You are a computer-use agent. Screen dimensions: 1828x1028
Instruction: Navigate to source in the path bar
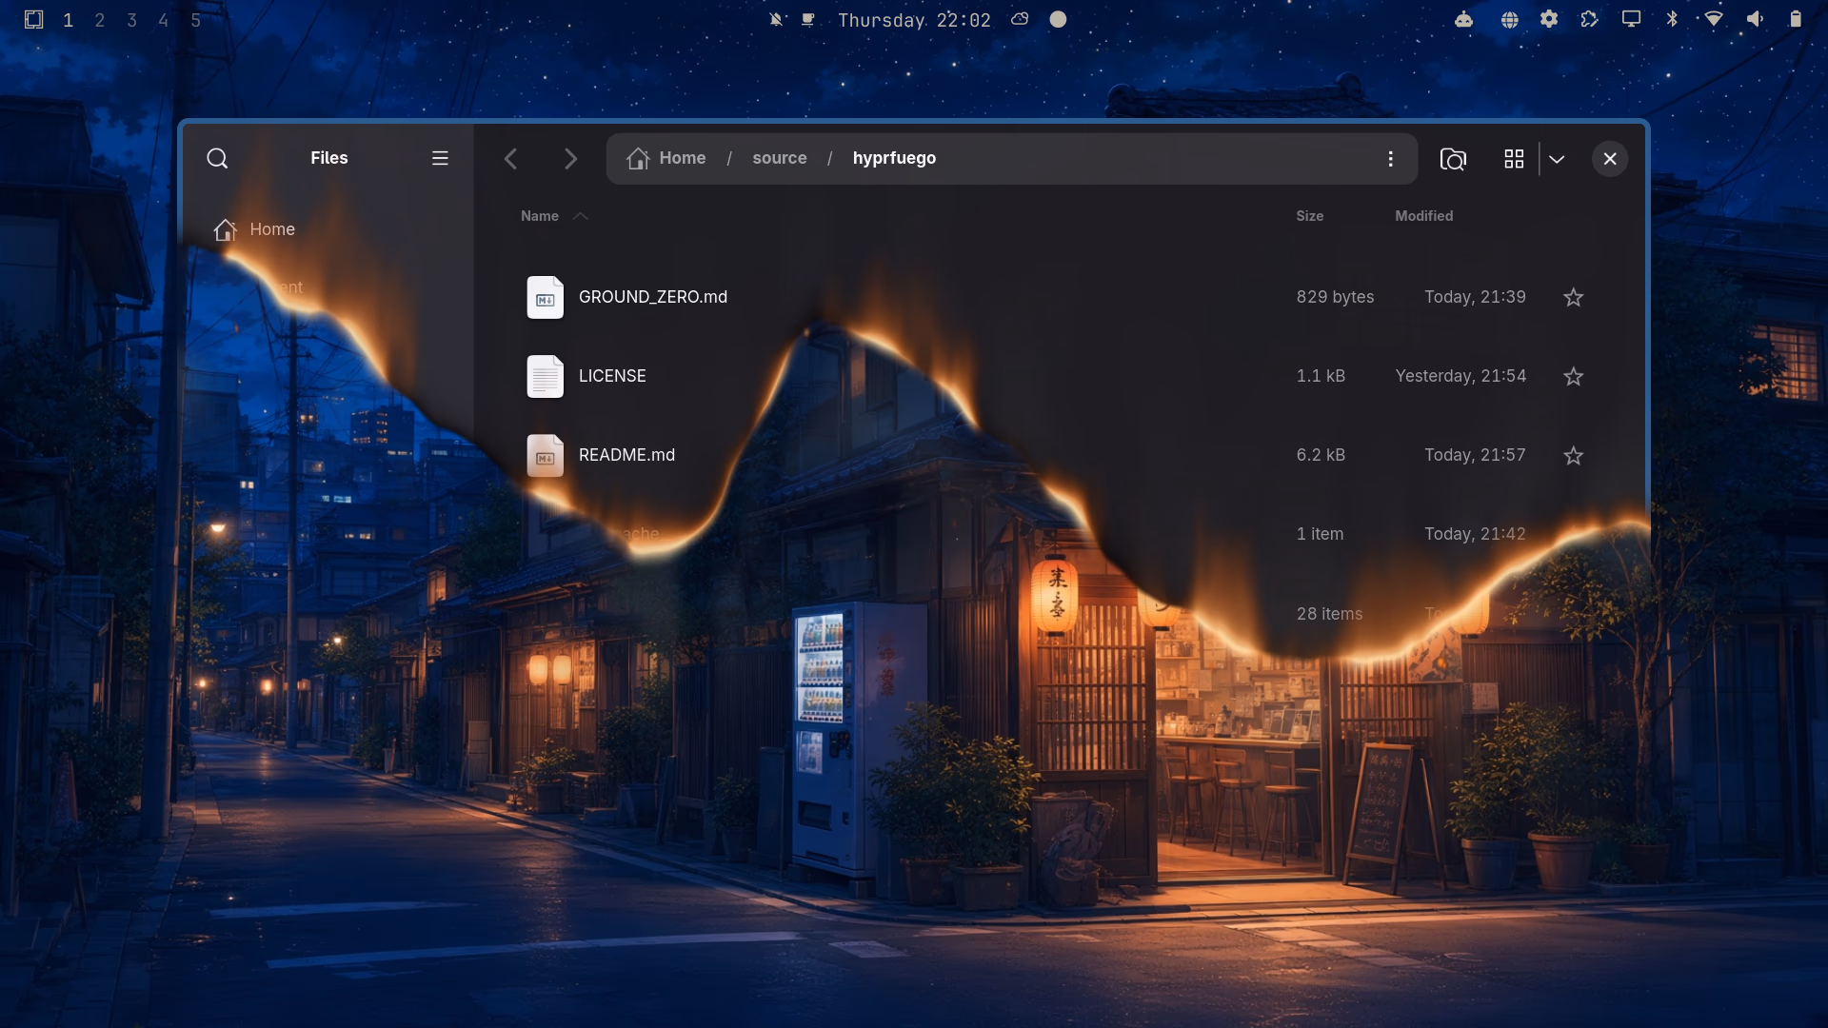(780, 158)
